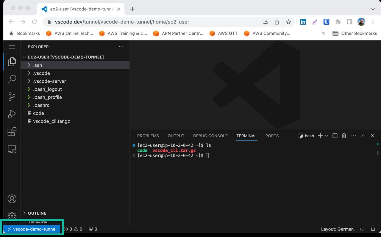
Task: Switch to the PROBLEMS panel tab
Action: (148, 136)
